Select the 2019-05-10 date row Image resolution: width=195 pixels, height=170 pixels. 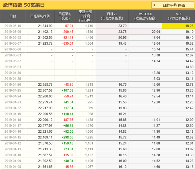click(13, 26)
